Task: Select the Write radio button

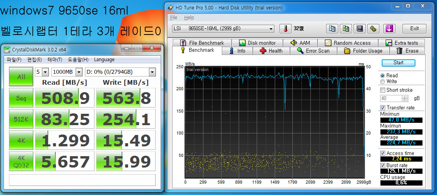Action: coord(383,82)
